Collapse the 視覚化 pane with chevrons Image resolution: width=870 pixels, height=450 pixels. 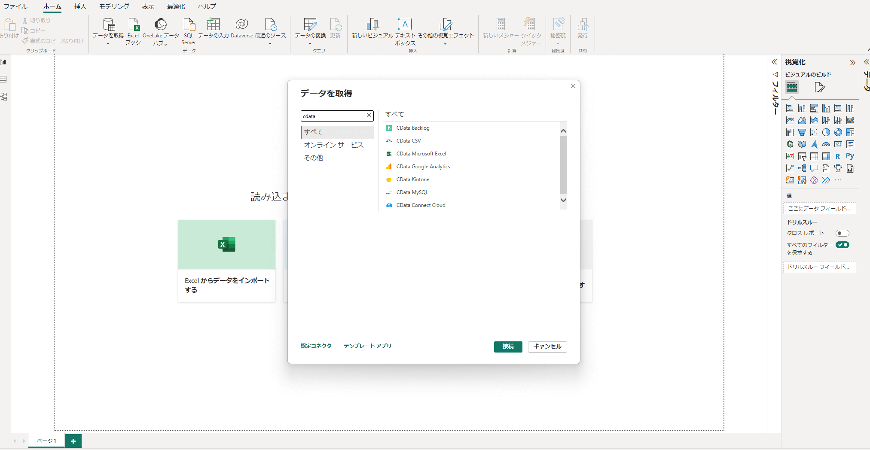click(852, 63)
